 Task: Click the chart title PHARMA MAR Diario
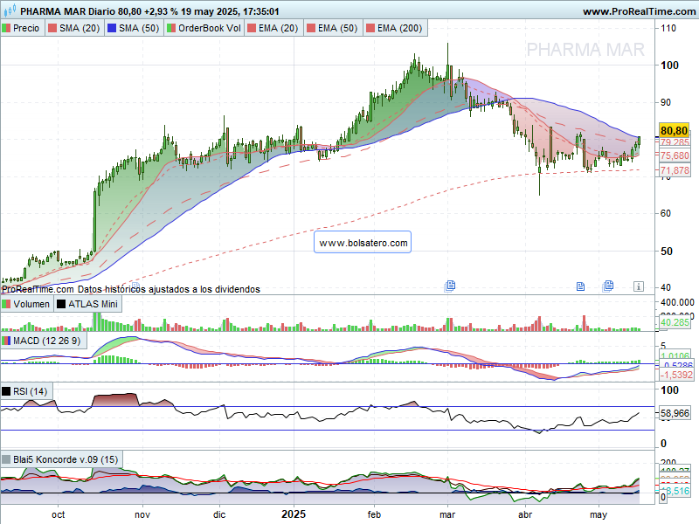tap(68, 11)
